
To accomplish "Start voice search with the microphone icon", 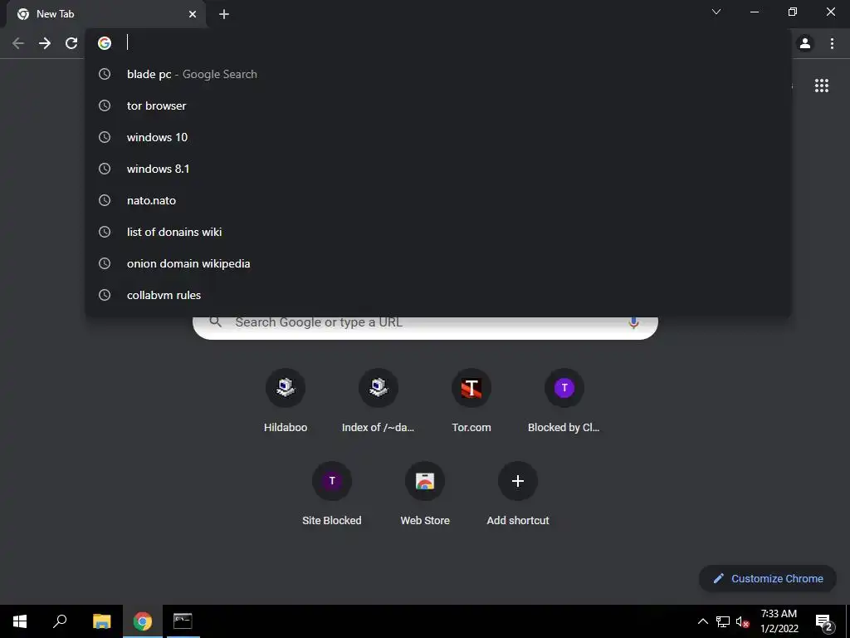I will (x=633, y=322).
